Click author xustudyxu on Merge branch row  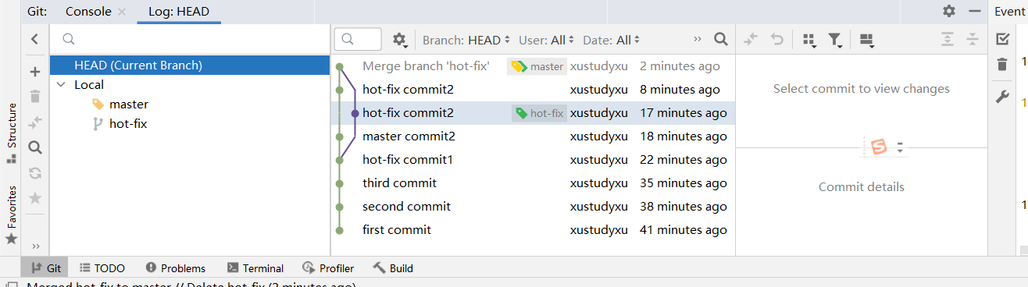(599, 66)
